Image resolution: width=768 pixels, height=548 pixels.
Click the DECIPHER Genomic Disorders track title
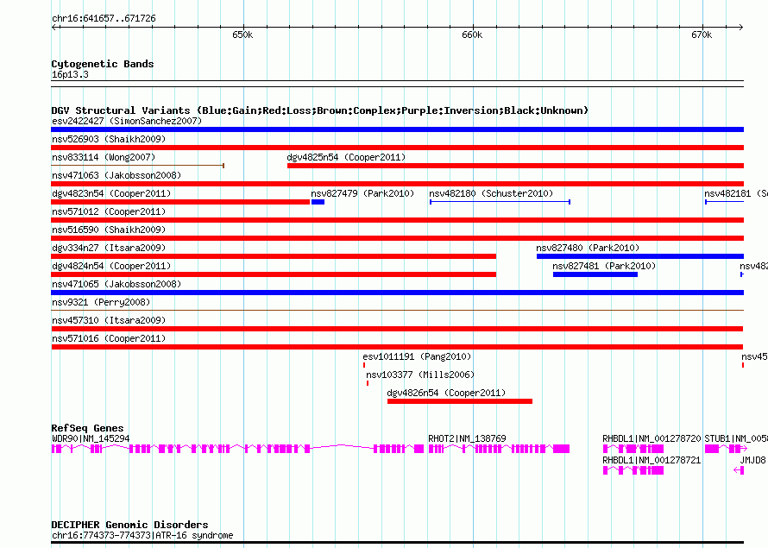pos(129,525)
